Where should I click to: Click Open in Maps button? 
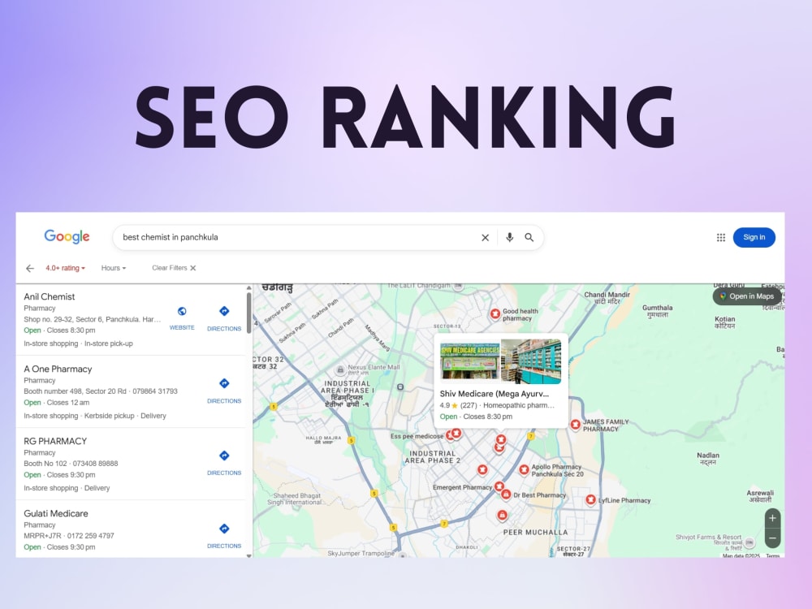pos(747,296)
